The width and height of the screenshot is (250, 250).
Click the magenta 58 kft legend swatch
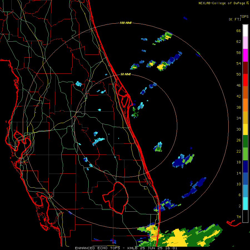tap(245, 55)
